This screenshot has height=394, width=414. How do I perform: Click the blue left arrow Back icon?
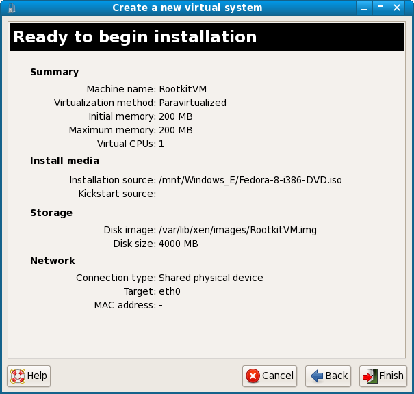click(x=316, y=376)
